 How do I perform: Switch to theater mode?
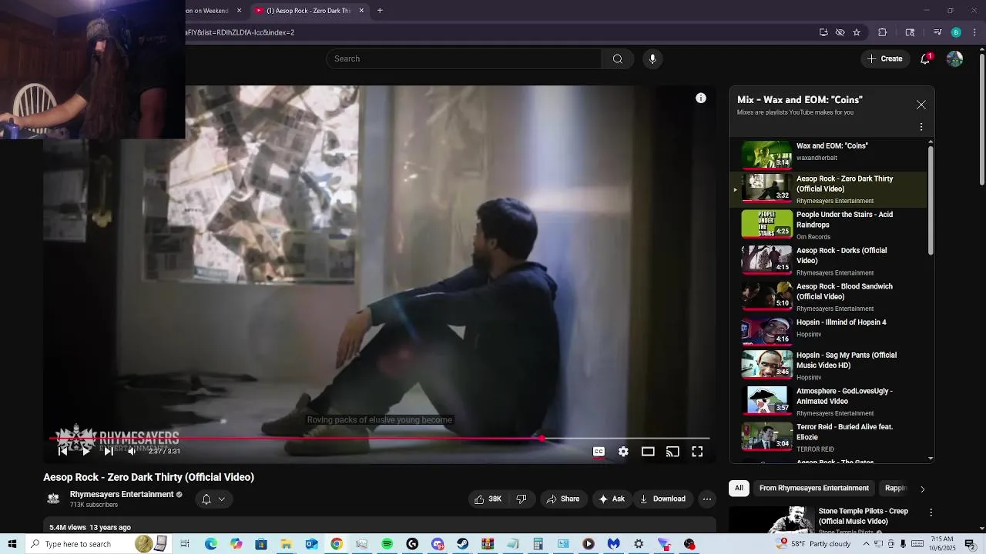coord(648,452)
